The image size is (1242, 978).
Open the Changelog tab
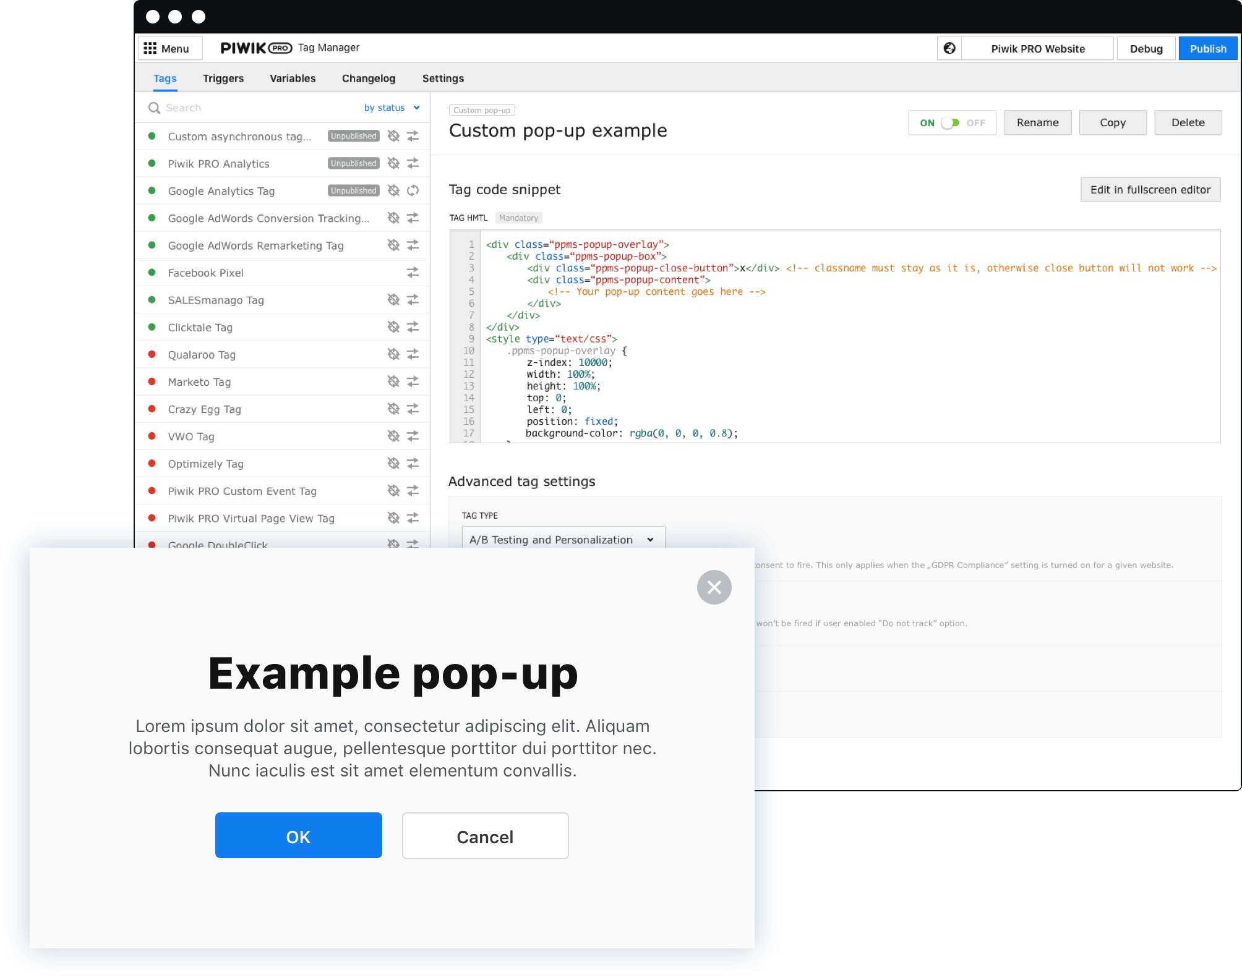click(369, 79)
